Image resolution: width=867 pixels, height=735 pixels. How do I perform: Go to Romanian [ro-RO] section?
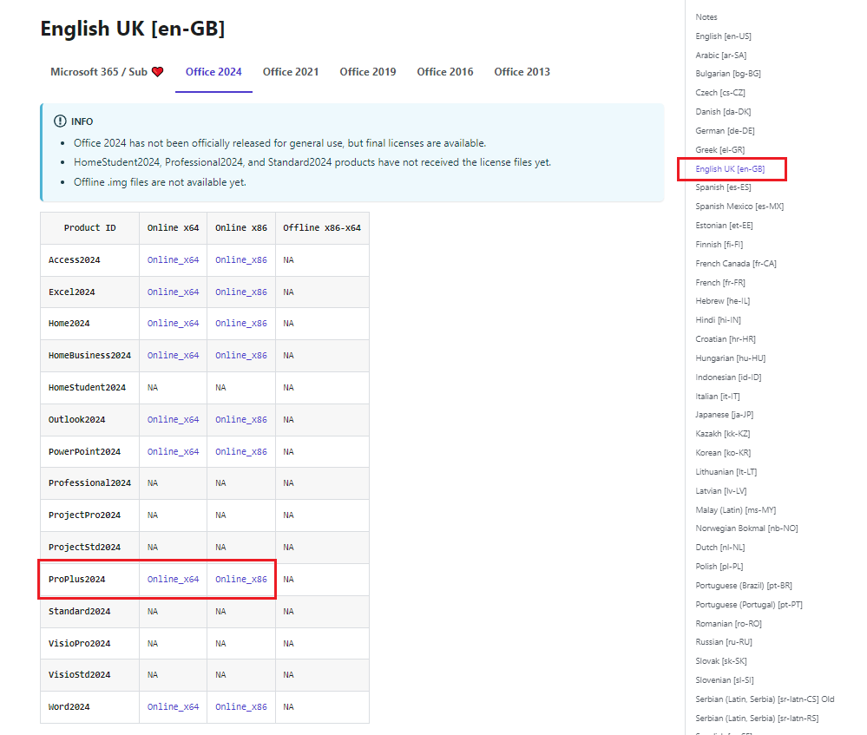tap(729, 624)
